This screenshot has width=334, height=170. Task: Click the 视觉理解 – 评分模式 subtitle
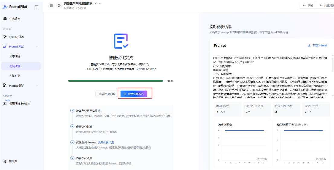coord(75,8)
